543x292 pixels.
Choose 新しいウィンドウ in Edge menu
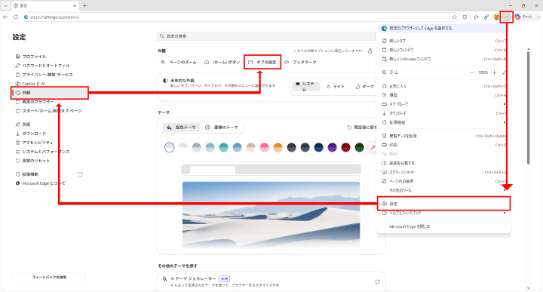pyautogui.click(x=443, y=50)
